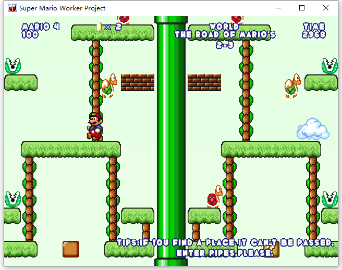Close the Super Mario Worker window
Image resolution: width=342 pixels, height=270 pixels.
326,8
